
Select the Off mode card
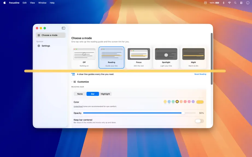tap(84, 58)
